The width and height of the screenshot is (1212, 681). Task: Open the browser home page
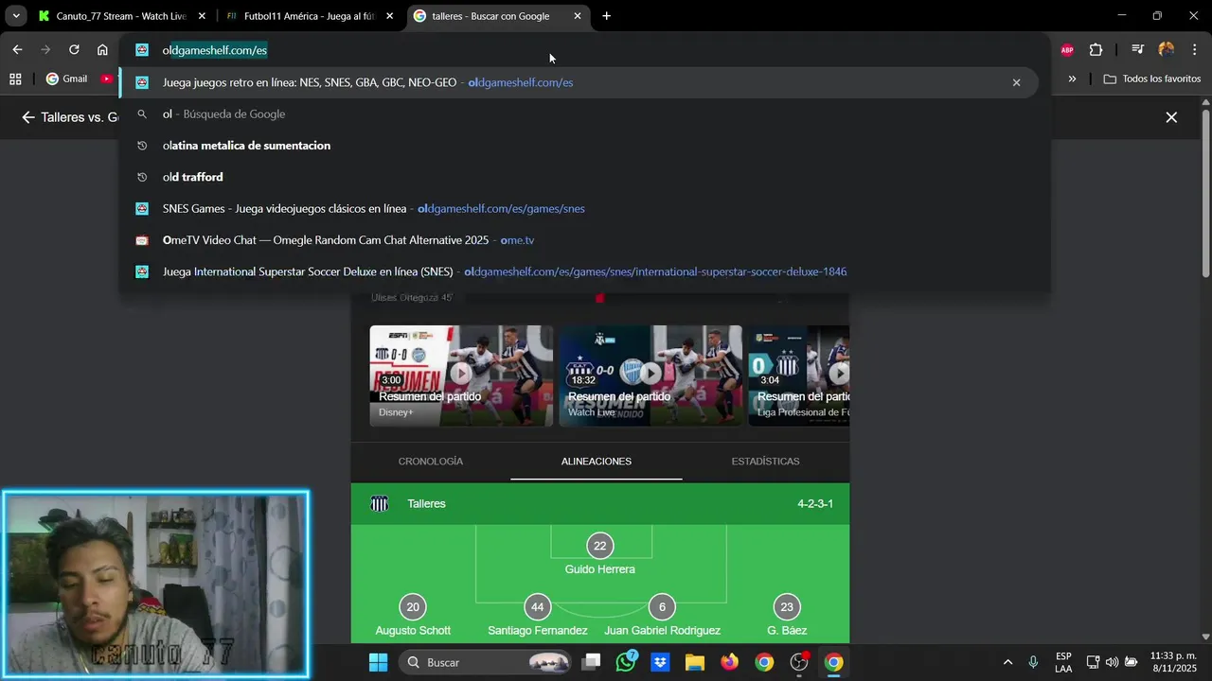click(102, 50)
